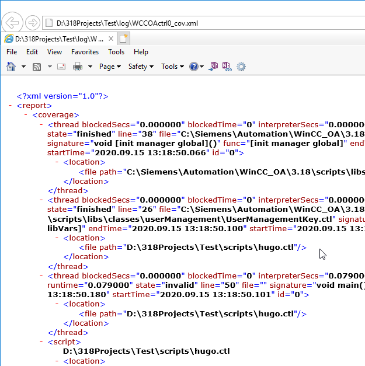365x366 pixels.
Task: Click the Read mail envelope icon
Action: click(61, 67)
